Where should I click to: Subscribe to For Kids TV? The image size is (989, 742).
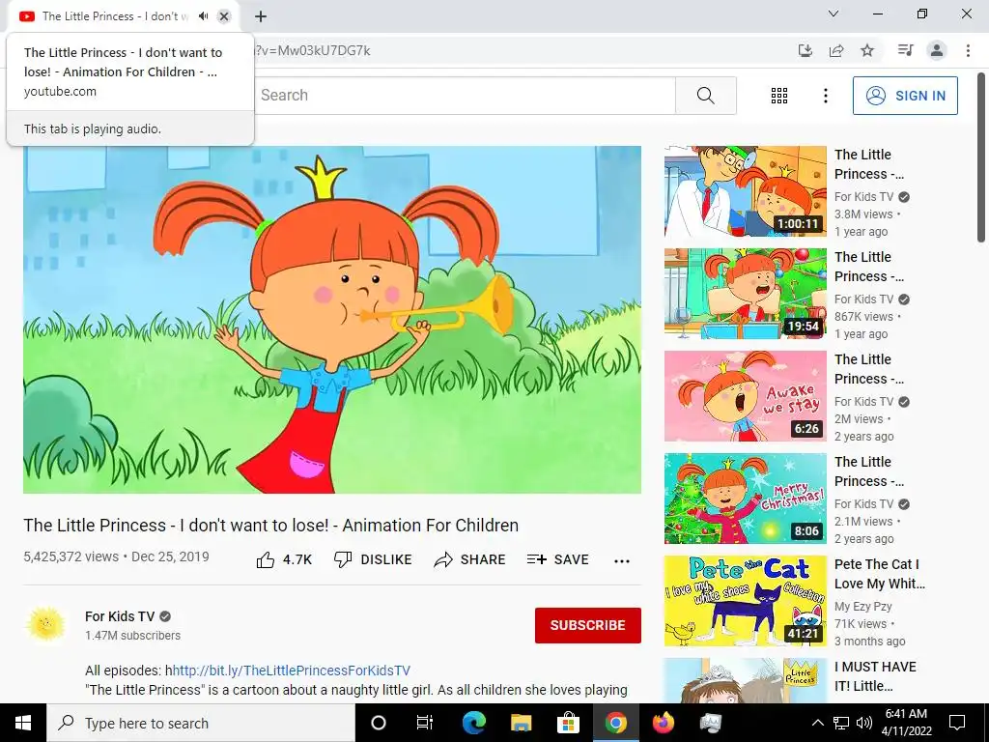[x=588, y=625]
